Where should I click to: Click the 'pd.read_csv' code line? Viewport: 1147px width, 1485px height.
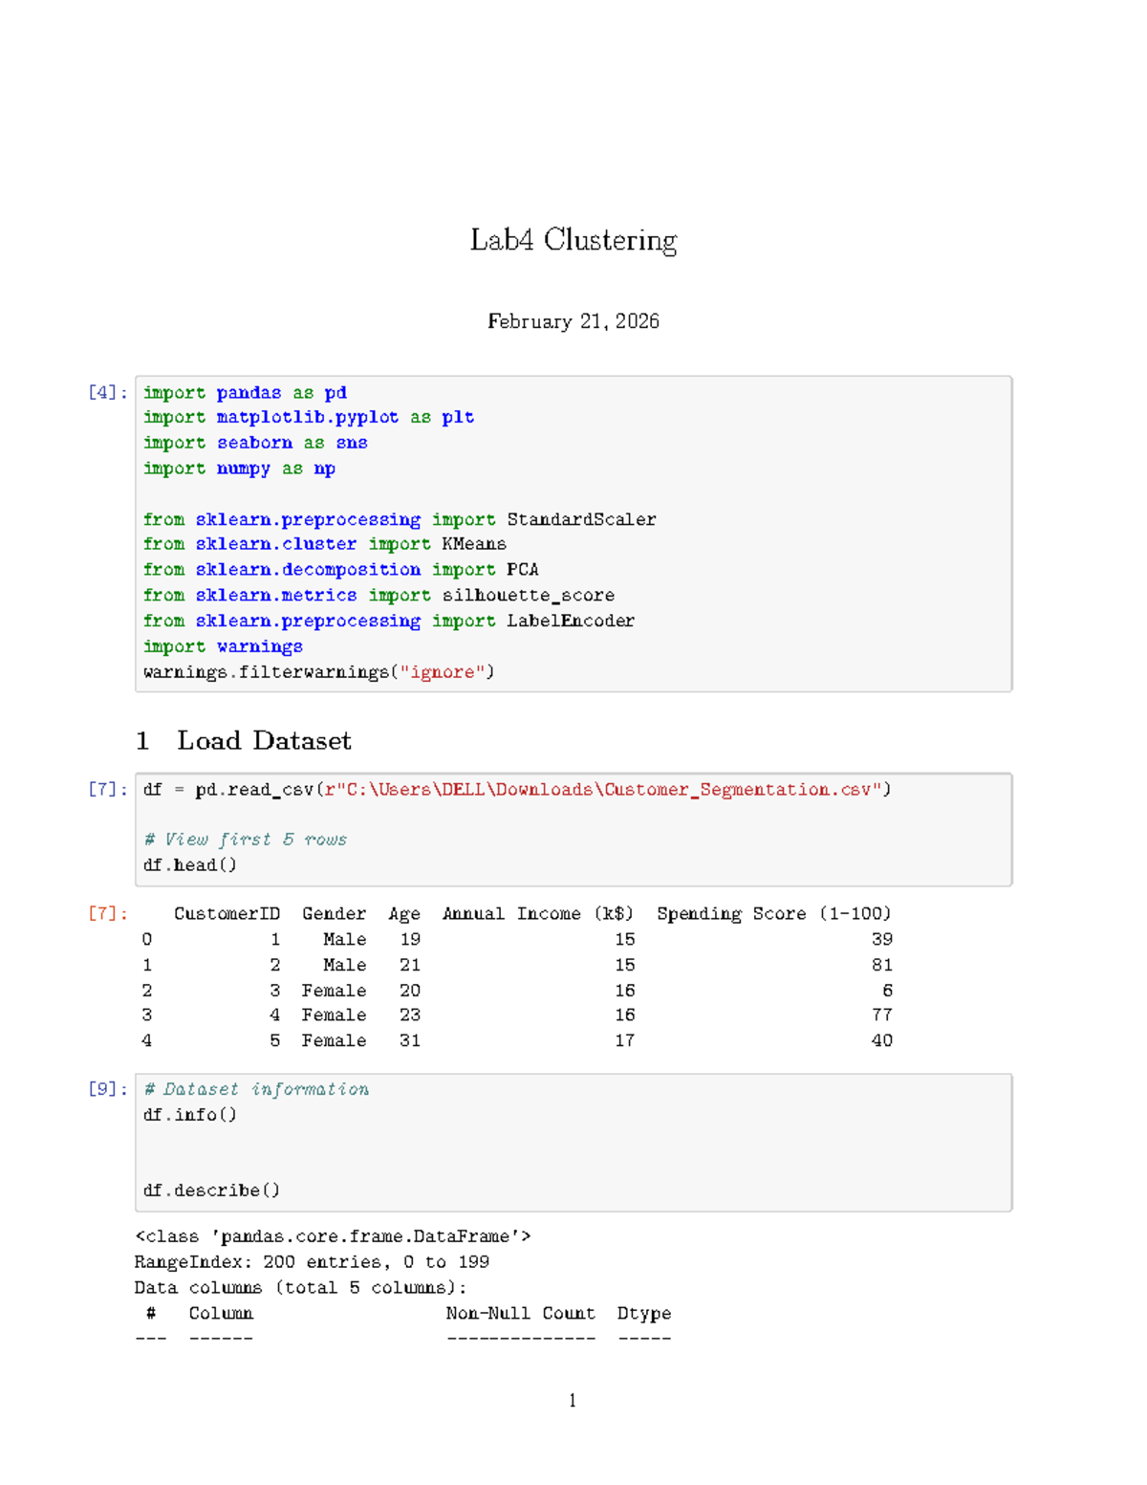pos(517,790)
